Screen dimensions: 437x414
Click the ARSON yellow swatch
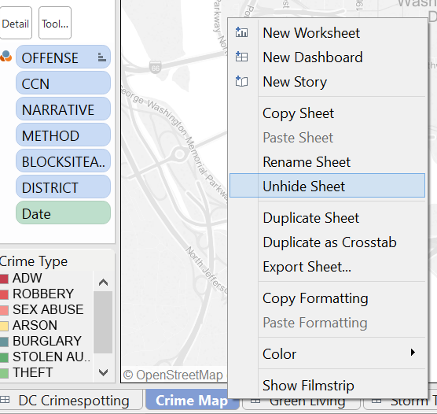[x=4, y=326]
